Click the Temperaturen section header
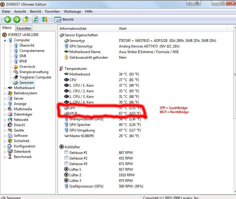 pyautogui.click(x=73, y=69)
